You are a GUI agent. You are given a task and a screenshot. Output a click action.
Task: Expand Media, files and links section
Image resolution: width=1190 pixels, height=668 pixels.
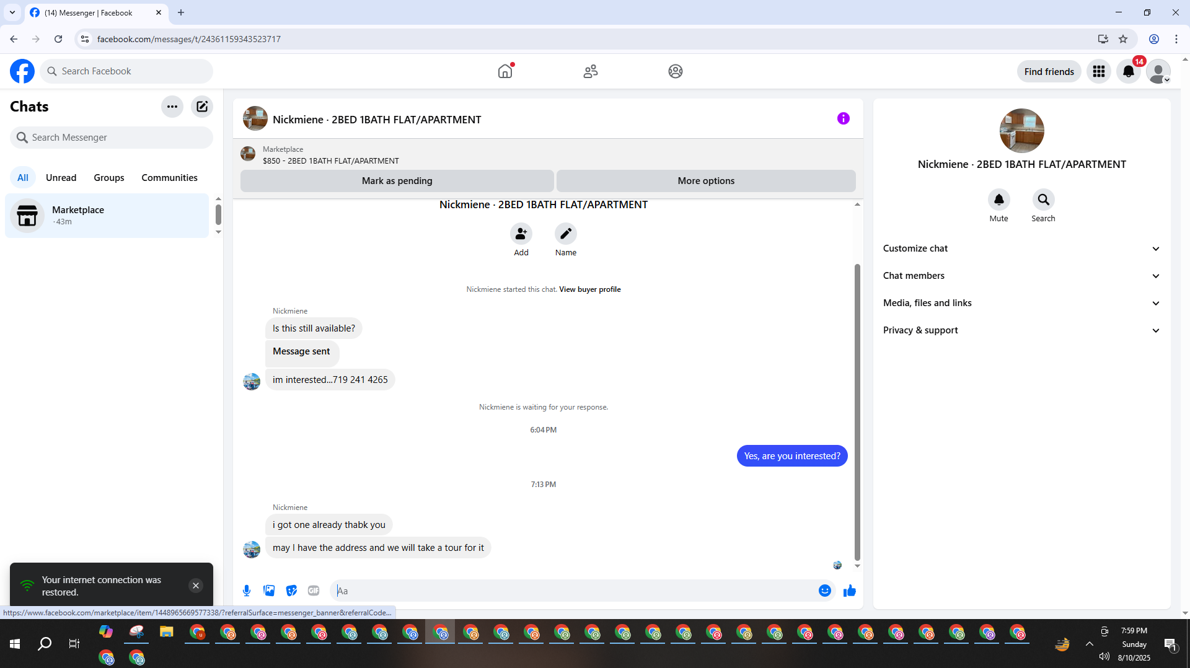click(1021, 303)
